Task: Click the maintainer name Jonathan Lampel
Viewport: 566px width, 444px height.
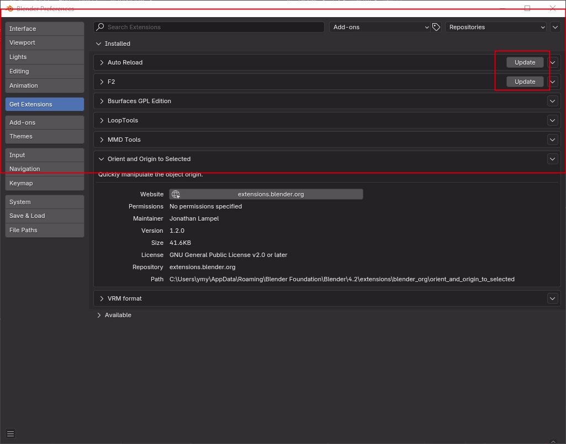Action: (194, 218)
